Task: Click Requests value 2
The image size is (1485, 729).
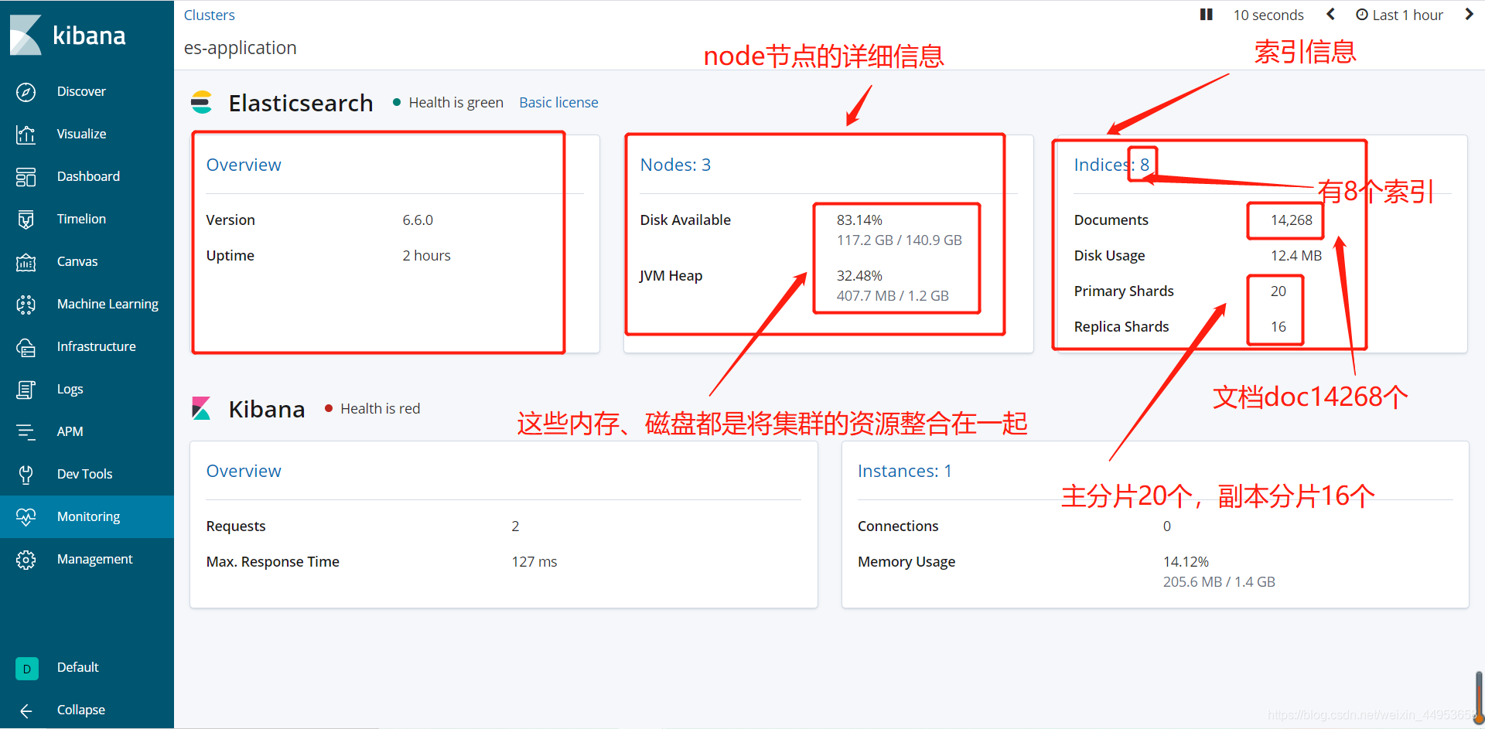Action: tap(515, 526)
